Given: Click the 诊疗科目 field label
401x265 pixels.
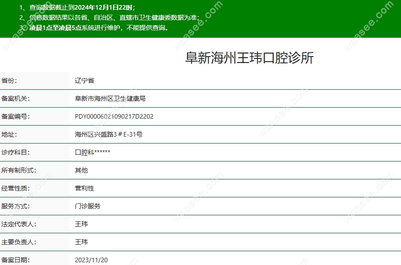Looking at the screenshot, I should pos(15,152).
